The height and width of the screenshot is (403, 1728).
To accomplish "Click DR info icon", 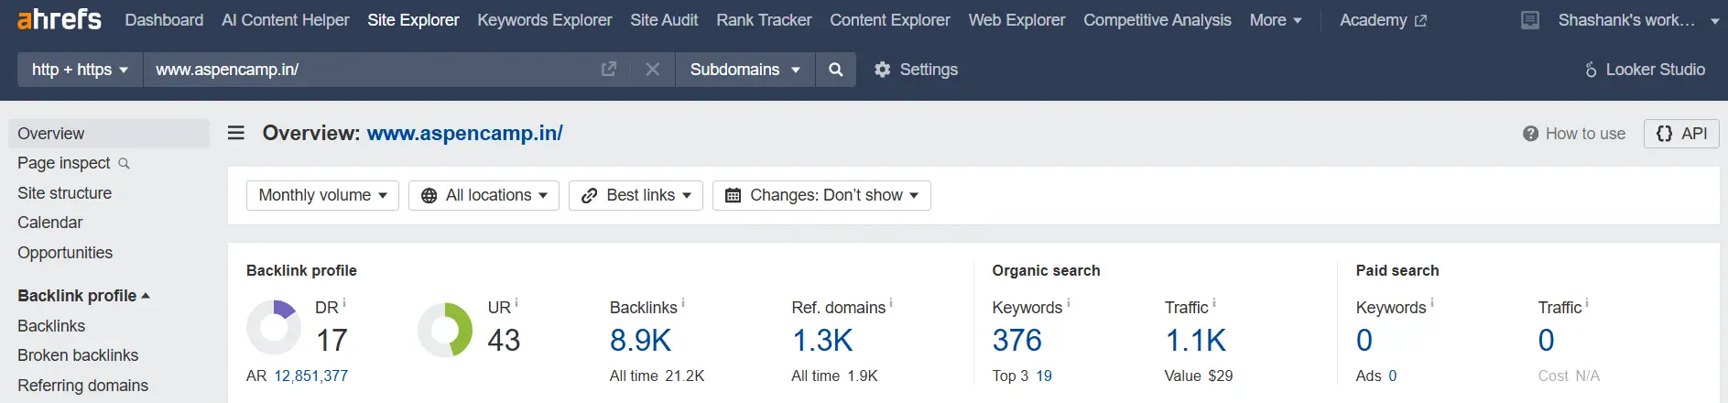I will click(344, 302).
